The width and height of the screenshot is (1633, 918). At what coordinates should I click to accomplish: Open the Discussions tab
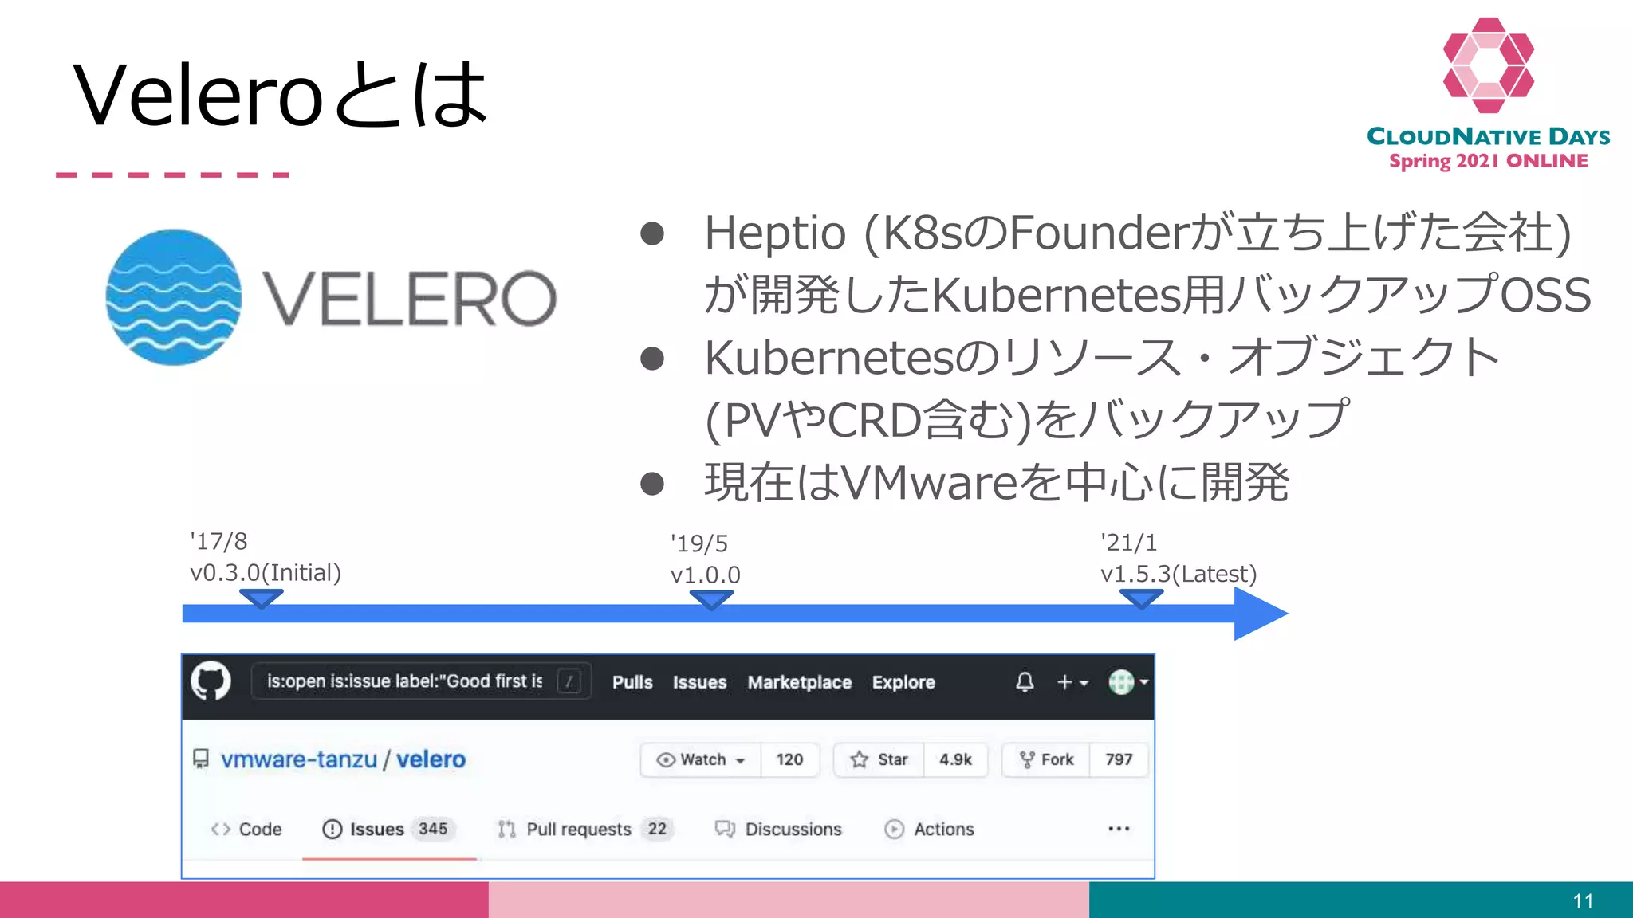(778, 829)
